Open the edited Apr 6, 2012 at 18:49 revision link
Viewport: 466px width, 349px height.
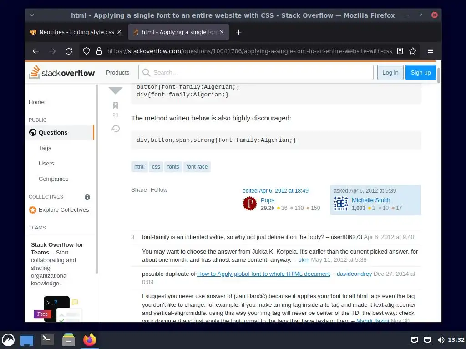click(275, 191)
